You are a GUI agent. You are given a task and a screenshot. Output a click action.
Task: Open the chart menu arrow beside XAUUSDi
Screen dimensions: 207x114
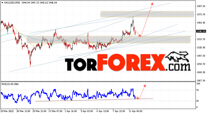point(2,3)
